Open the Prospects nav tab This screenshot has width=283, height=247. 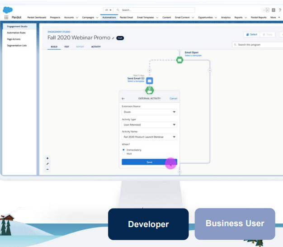pyautogui.click(x=55, y=18)
